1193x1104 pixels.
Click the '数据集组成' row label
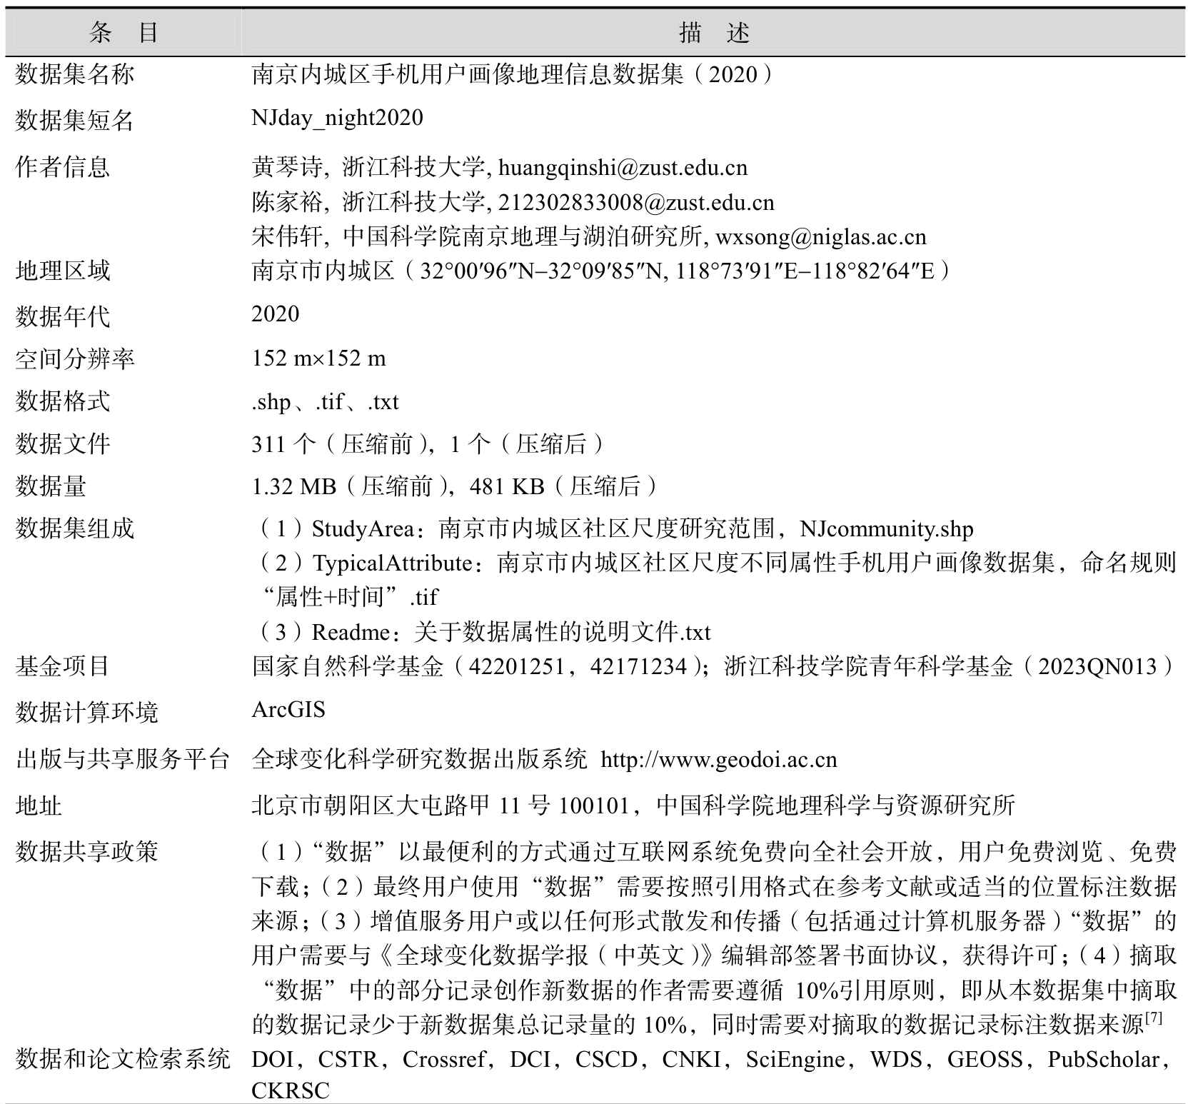[75, 528]
